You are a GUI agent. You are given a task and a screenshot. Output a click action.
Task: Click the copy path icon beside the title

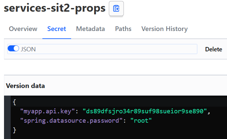116,9
